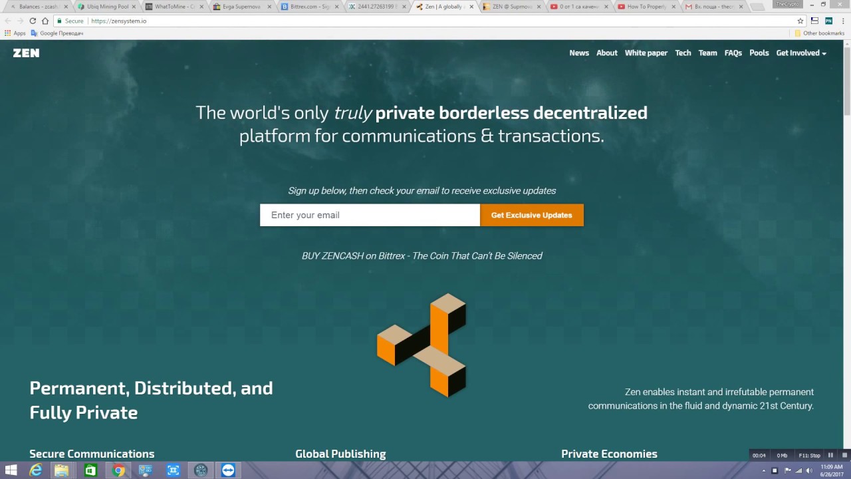The height and width of the screenshot is (479, 851).
Task: Open the FAQs nav link
Action: click(733, 53)
